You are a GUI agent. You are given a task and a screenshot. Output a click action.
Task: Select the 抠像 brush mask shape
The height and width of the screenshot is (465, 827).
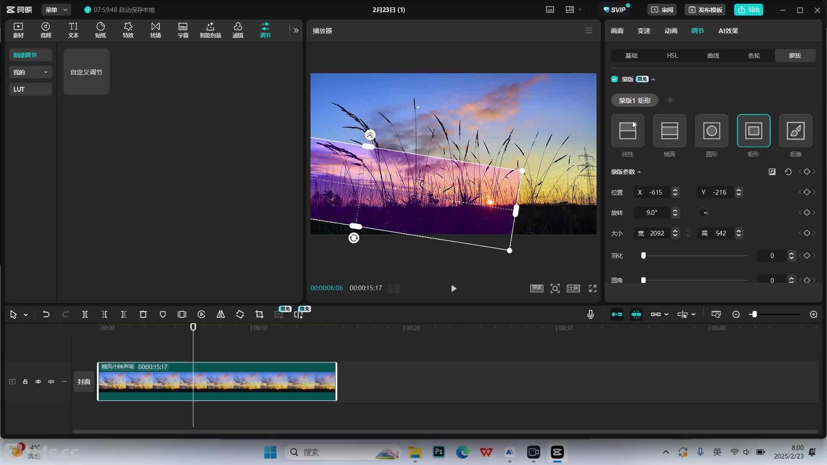(796, 131)
